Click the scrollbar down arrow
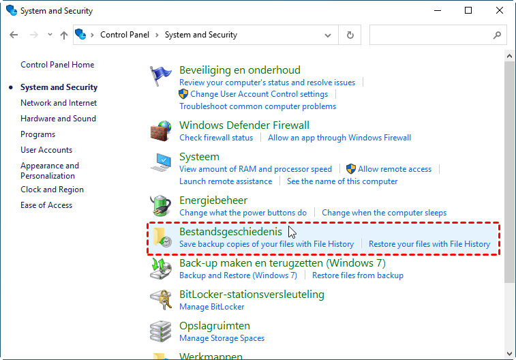516x360 pixels. point(509,354)
